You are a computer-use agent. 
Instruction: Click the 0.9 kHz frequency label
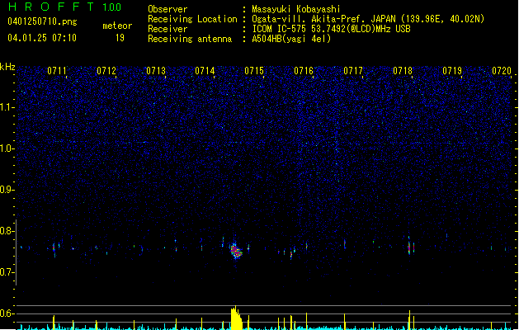[x=7, y=189]
